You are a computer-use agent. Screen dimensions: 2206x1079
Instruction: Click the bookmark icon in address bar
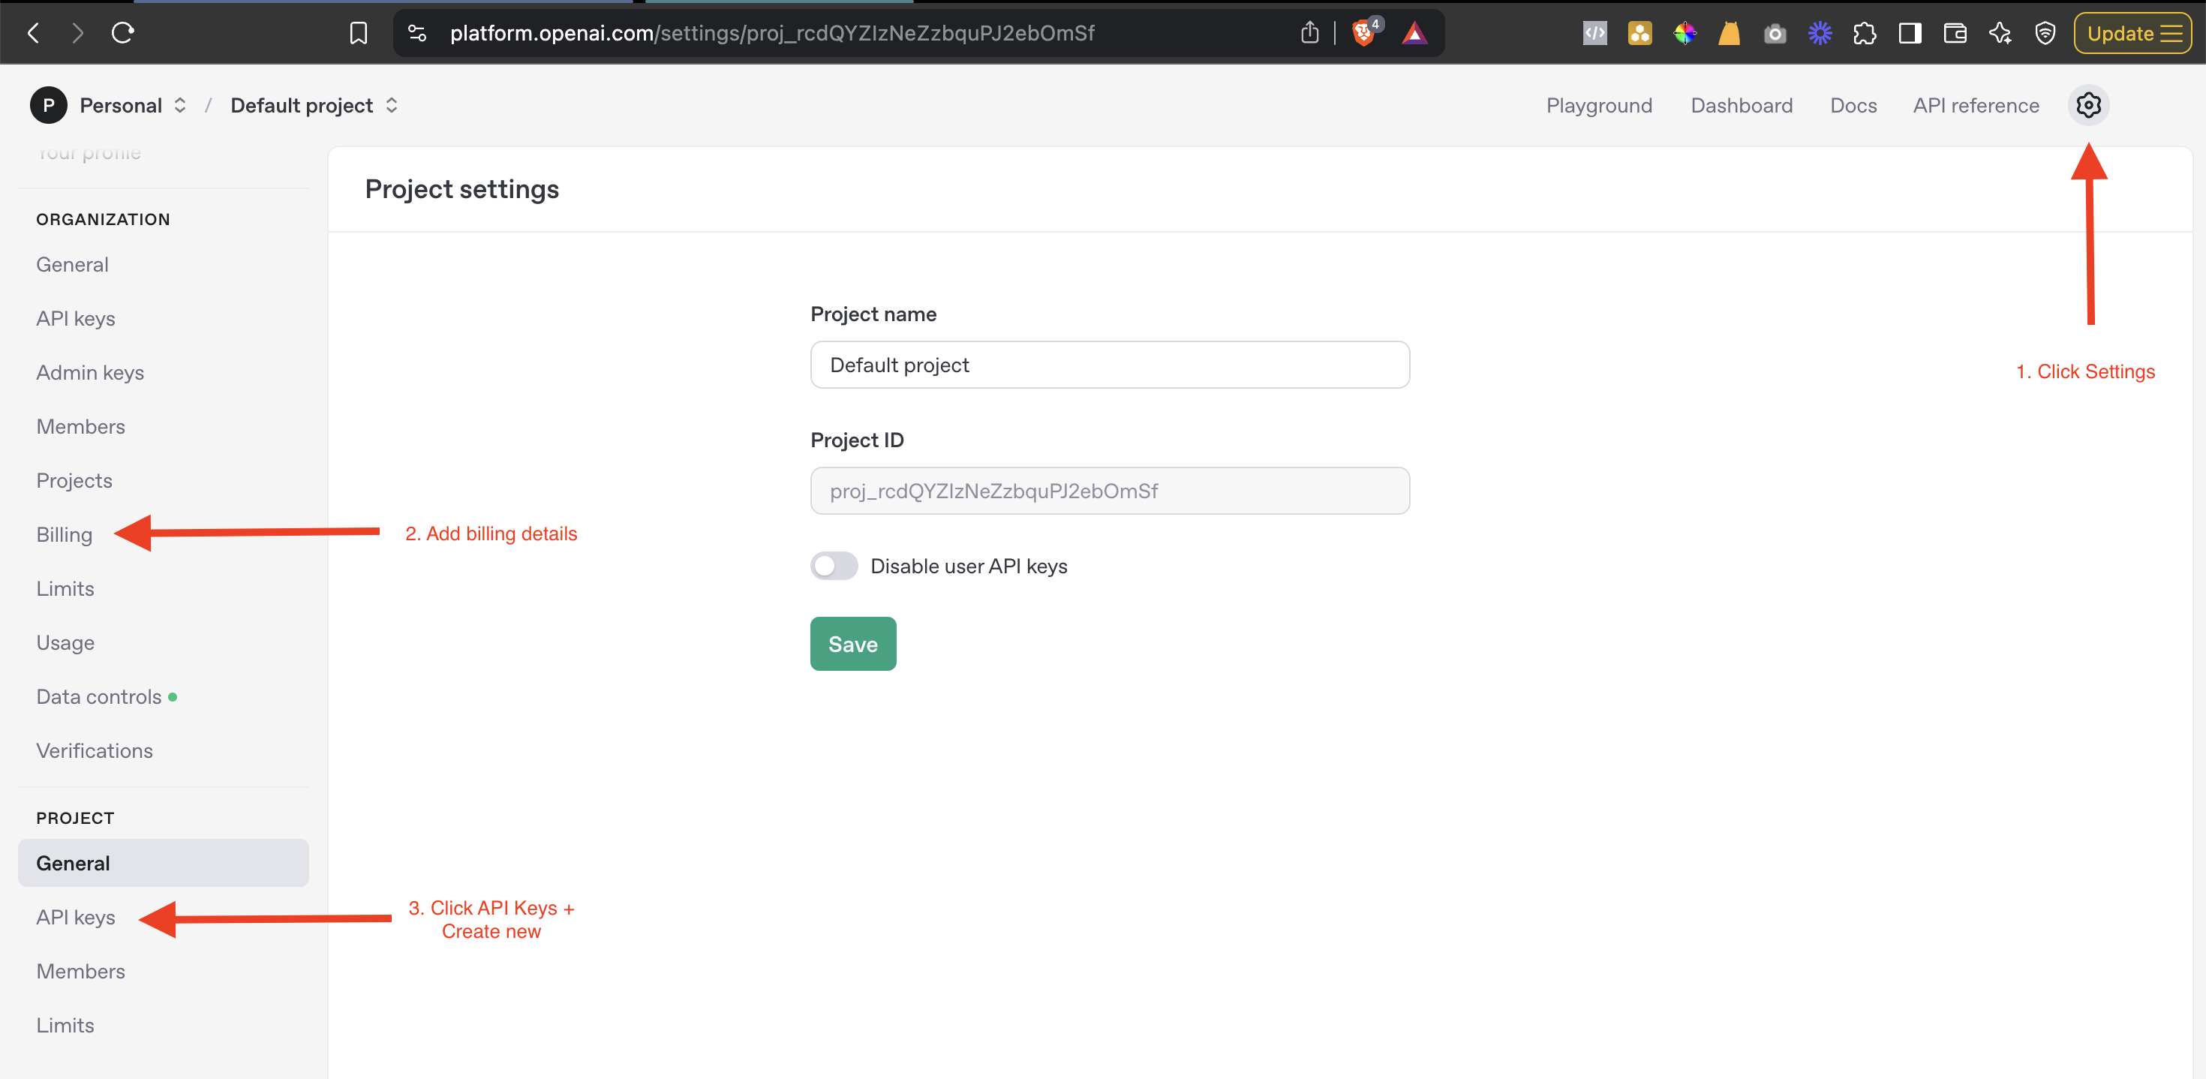pyautogui.click(x=358, y=34)
